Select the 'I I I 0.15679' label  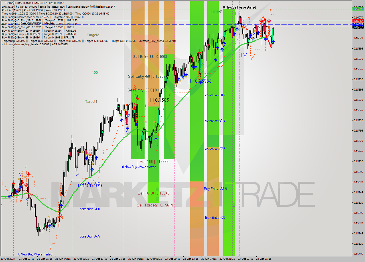pyautogui.click(x=90, y=185)
